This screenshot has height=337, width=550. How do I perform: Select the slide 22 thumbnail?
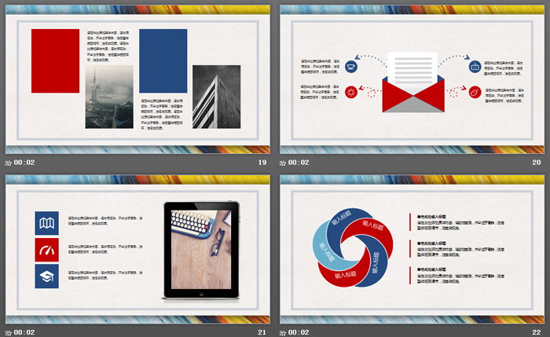[x=412, y=247]
